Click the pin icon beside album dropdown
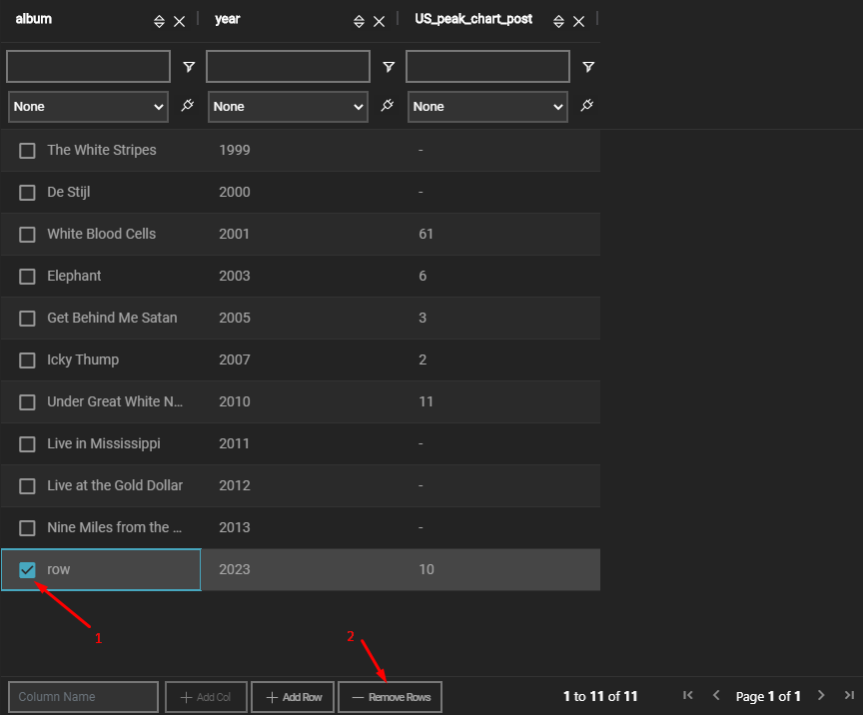The height and width of the screenshot is (715, 863). coord(188,106)
